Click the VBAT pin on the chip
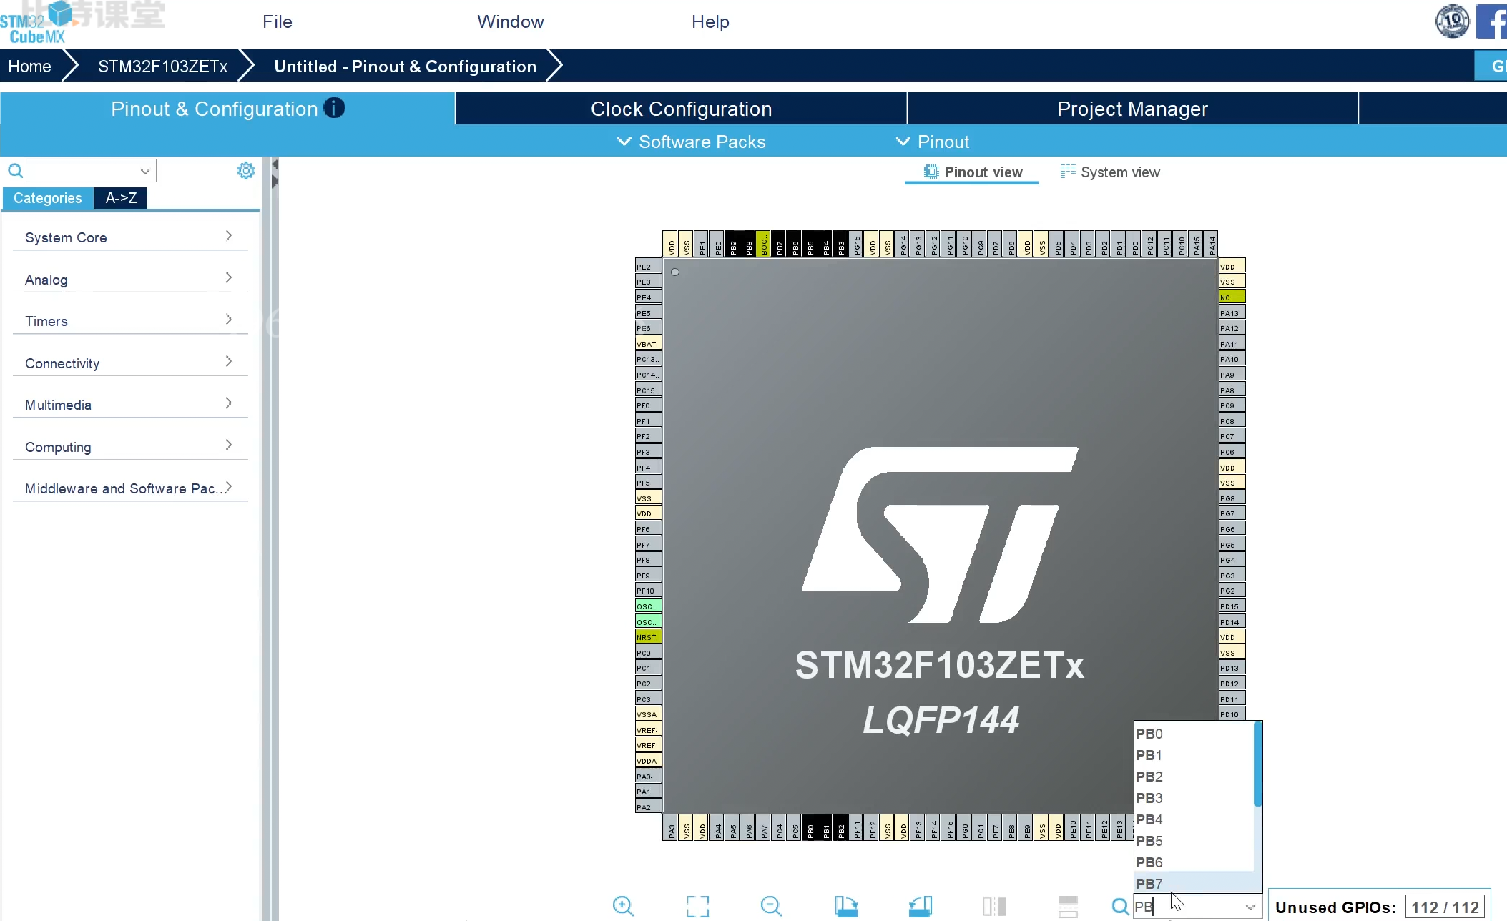Screen dimensions: 1507x921 tap(648, 343)
